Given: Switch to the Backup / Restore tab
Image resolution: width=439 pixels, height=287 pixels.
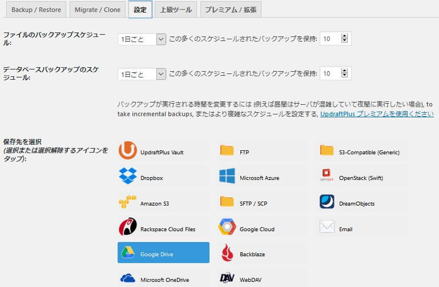Looking at the screenshot, I should (36, 10).
